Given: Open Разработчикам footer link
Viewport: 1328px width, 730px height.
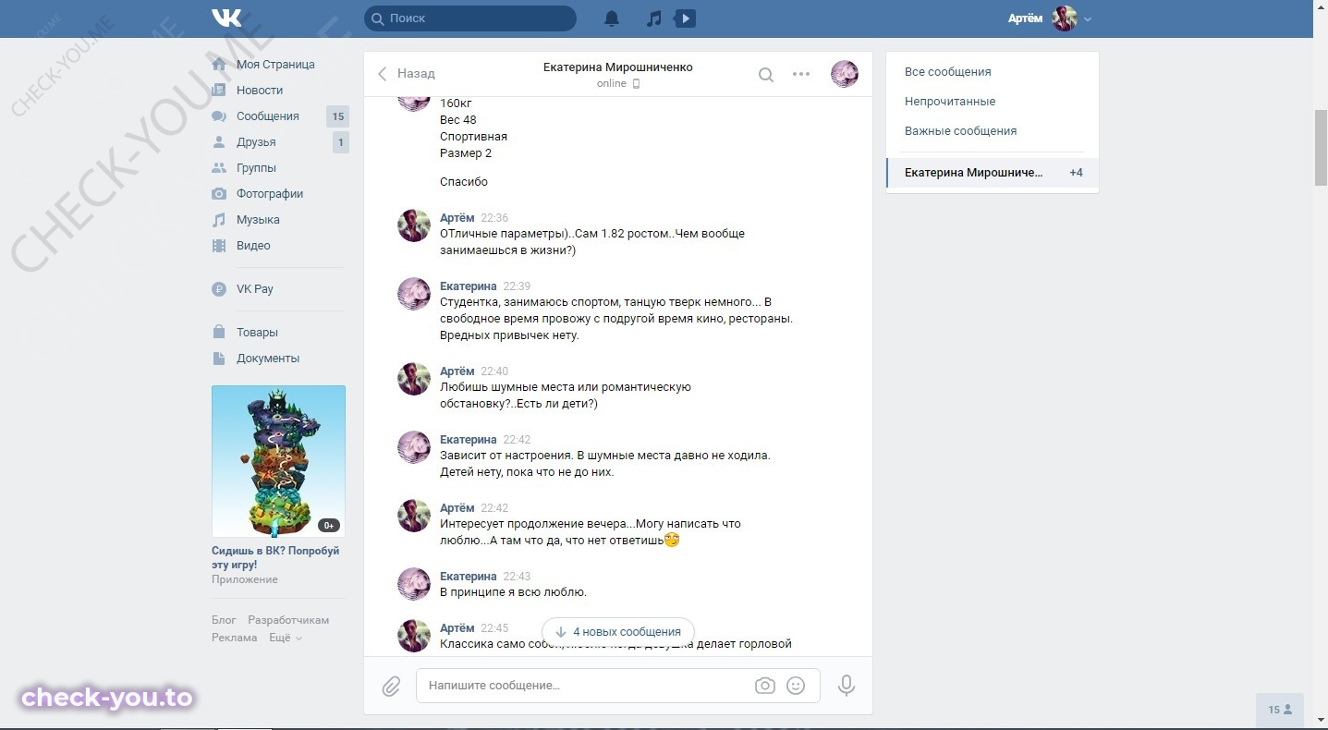Looking at the screenshot, I should pyautogui.click(x=288, y=620).
